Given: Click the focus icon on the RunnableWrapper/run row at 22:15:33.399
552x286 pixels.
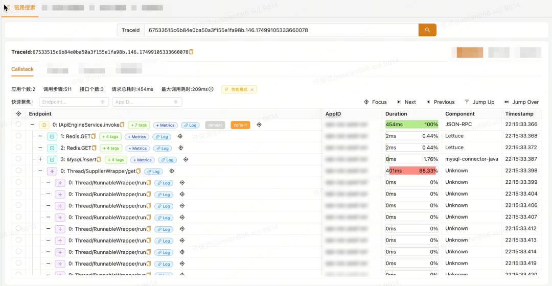Looking at the screenshot, I should (182, 182).
